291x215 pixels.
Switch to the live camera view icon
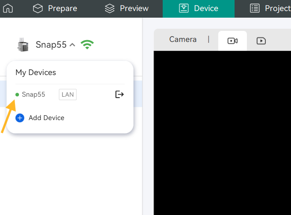[232, 41]
